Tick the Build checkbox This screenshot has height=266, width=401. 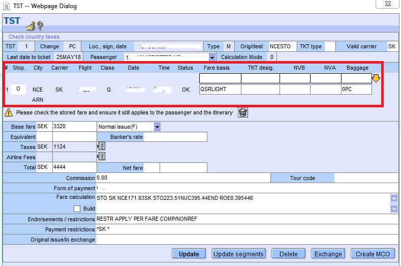pos(77,209)
